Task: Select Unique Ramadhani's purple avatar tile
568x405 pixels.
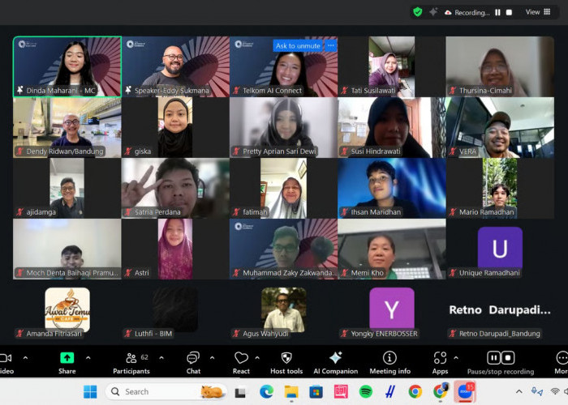Action: 500,247
